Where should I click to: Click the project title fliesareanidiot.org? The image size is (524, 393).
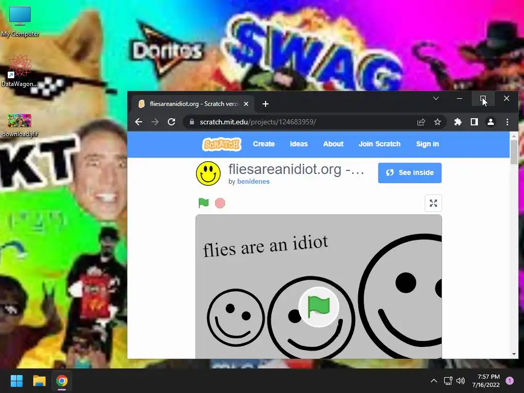click(296, 169)
